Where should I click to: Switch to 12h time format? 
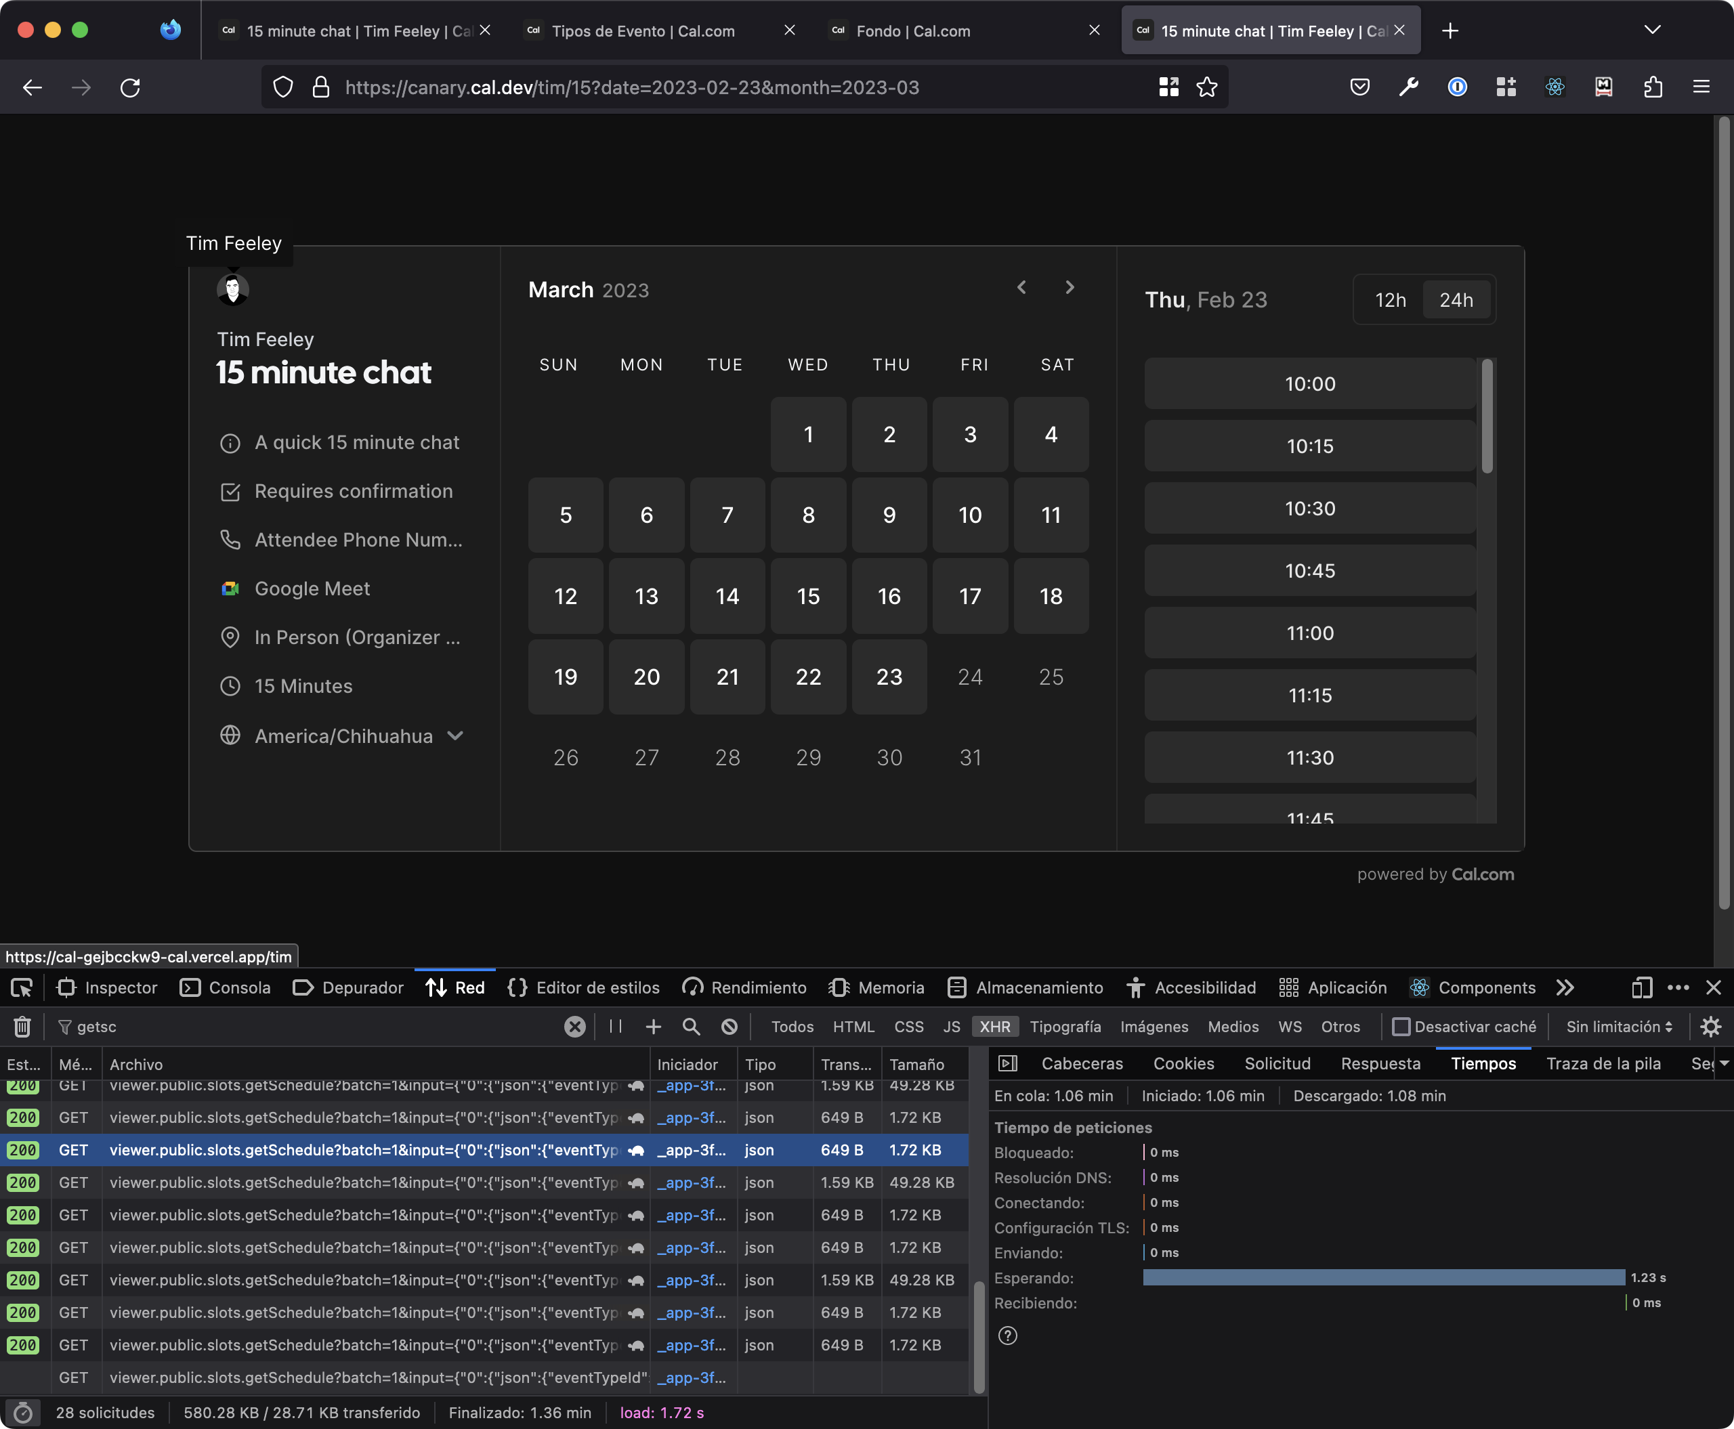tap(1390, 299)
